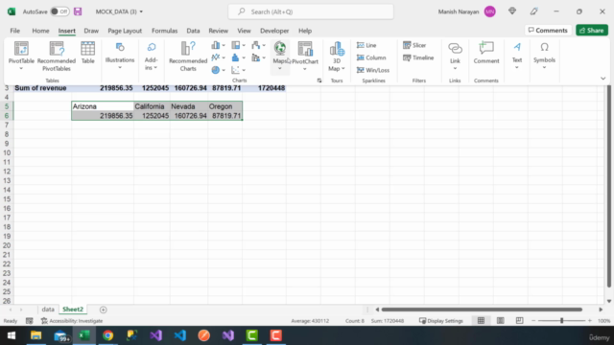This screenshot has width=614, height=345.
Task: Open the Text group menu
Action: pyautogui.click(x=517, y=56)
